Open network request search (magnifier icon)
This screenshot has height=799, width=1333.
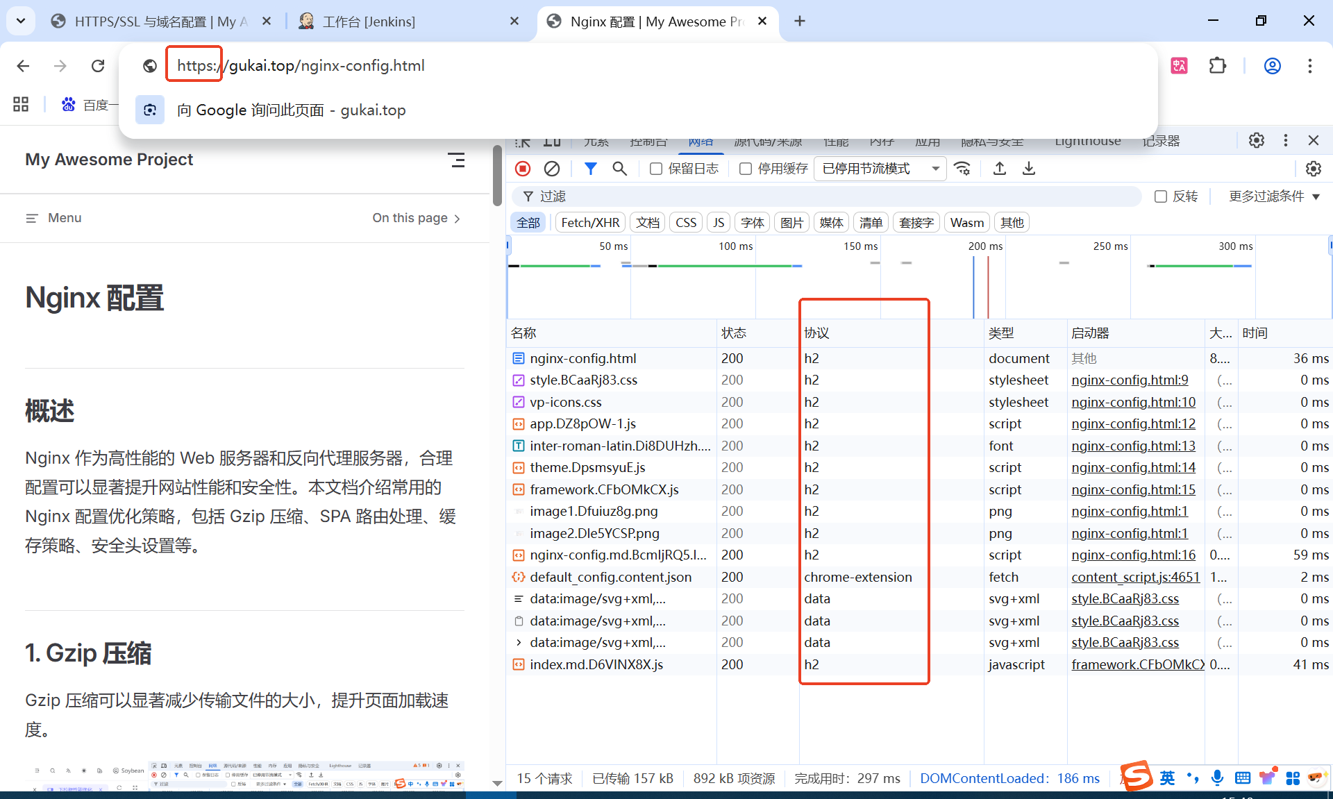tap(620, 168)
